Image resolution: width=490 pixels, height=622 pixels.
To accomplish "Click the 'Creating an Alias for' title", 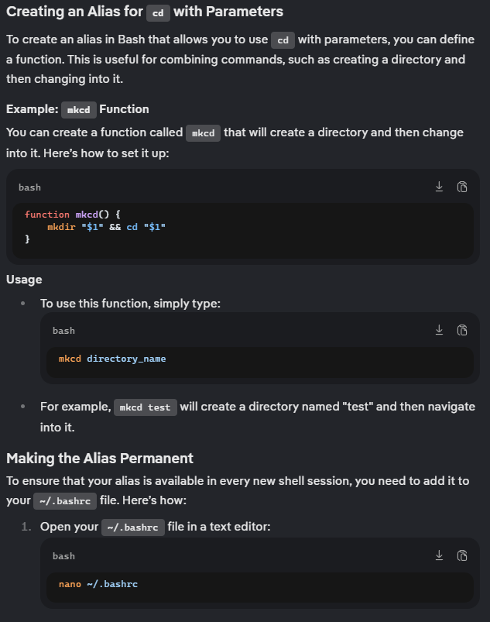I will pos(74,12).
